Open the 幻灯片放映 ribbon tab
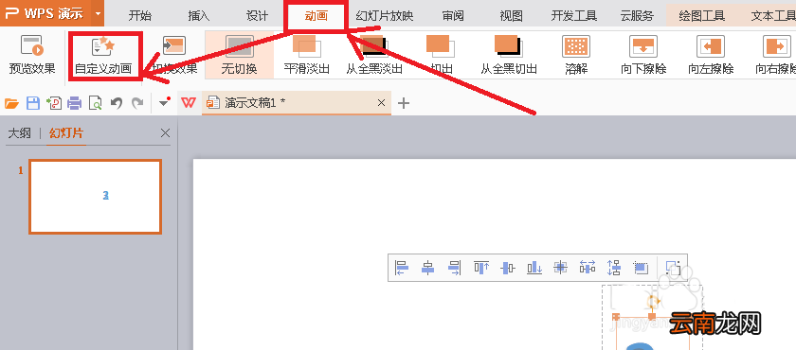 [x=385, y=16]
